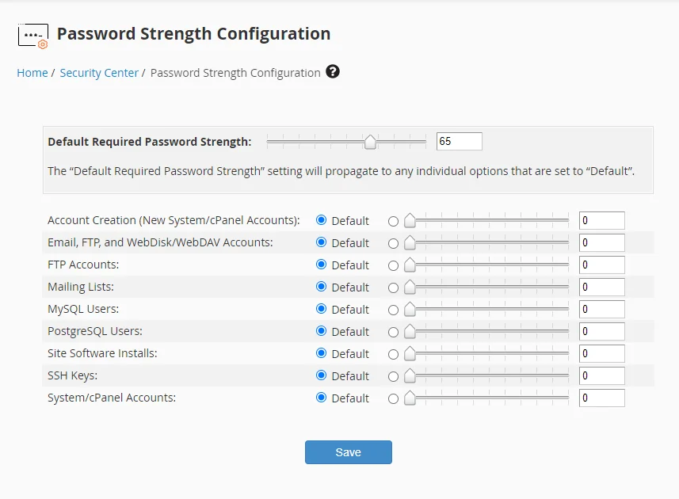Image resolution: width=679 pixels, height=499 pixels.
Task: Click the Mailing Lists strength value box
Action: coord(601,287)
